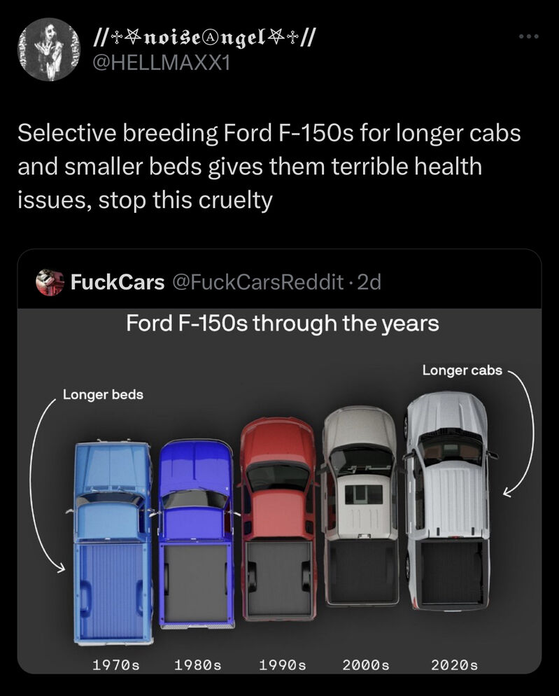The width and height of the screenshot is (559, 696).
Task: Click the 2020s decade label
Action: click(454, 664)
